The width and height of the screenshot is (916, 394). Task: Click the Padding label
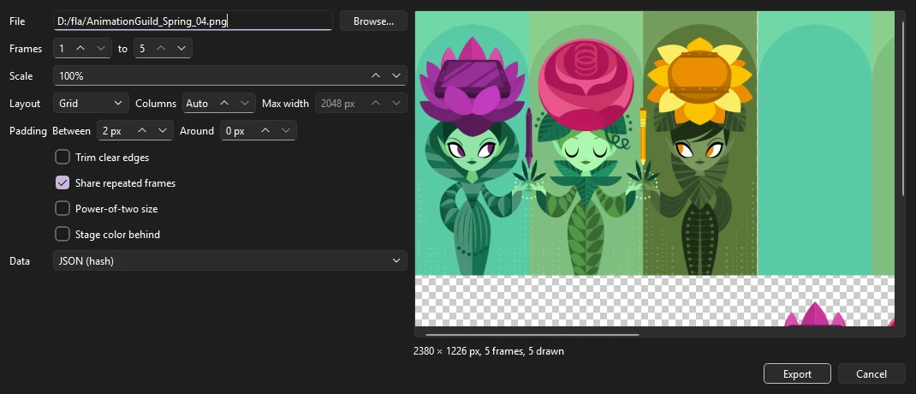coord(28,131)
